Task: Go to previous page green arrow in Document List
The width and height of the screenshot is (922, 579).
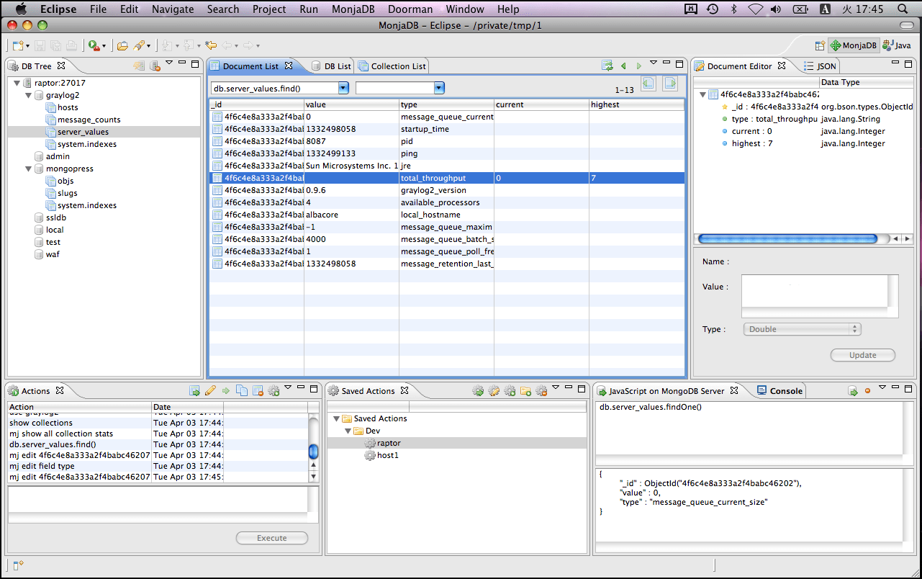Action: [623, 66]
